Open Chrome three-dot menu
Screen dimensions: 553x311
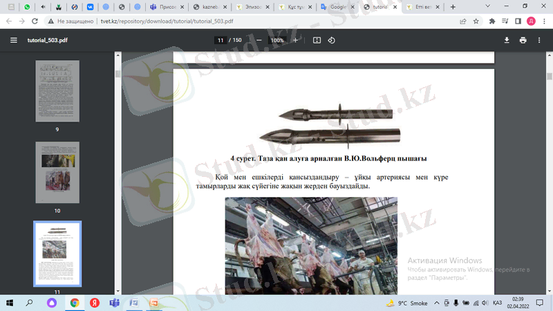(543, 21)
